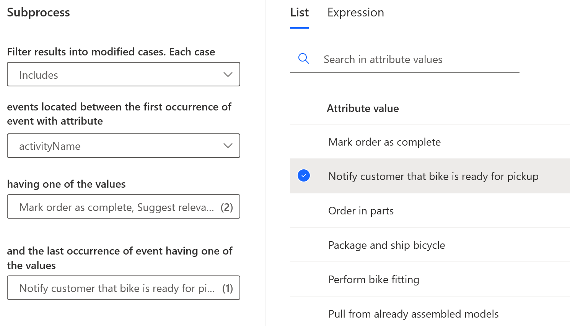570x326 pixels.
Task: Select the Mark order as complete value
Action: click(384, 142)
